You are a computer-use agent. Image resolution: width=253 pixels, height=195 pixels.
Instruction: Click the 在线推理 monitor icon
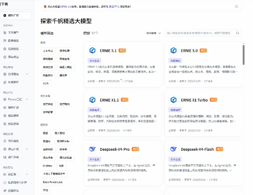[5, 74]
